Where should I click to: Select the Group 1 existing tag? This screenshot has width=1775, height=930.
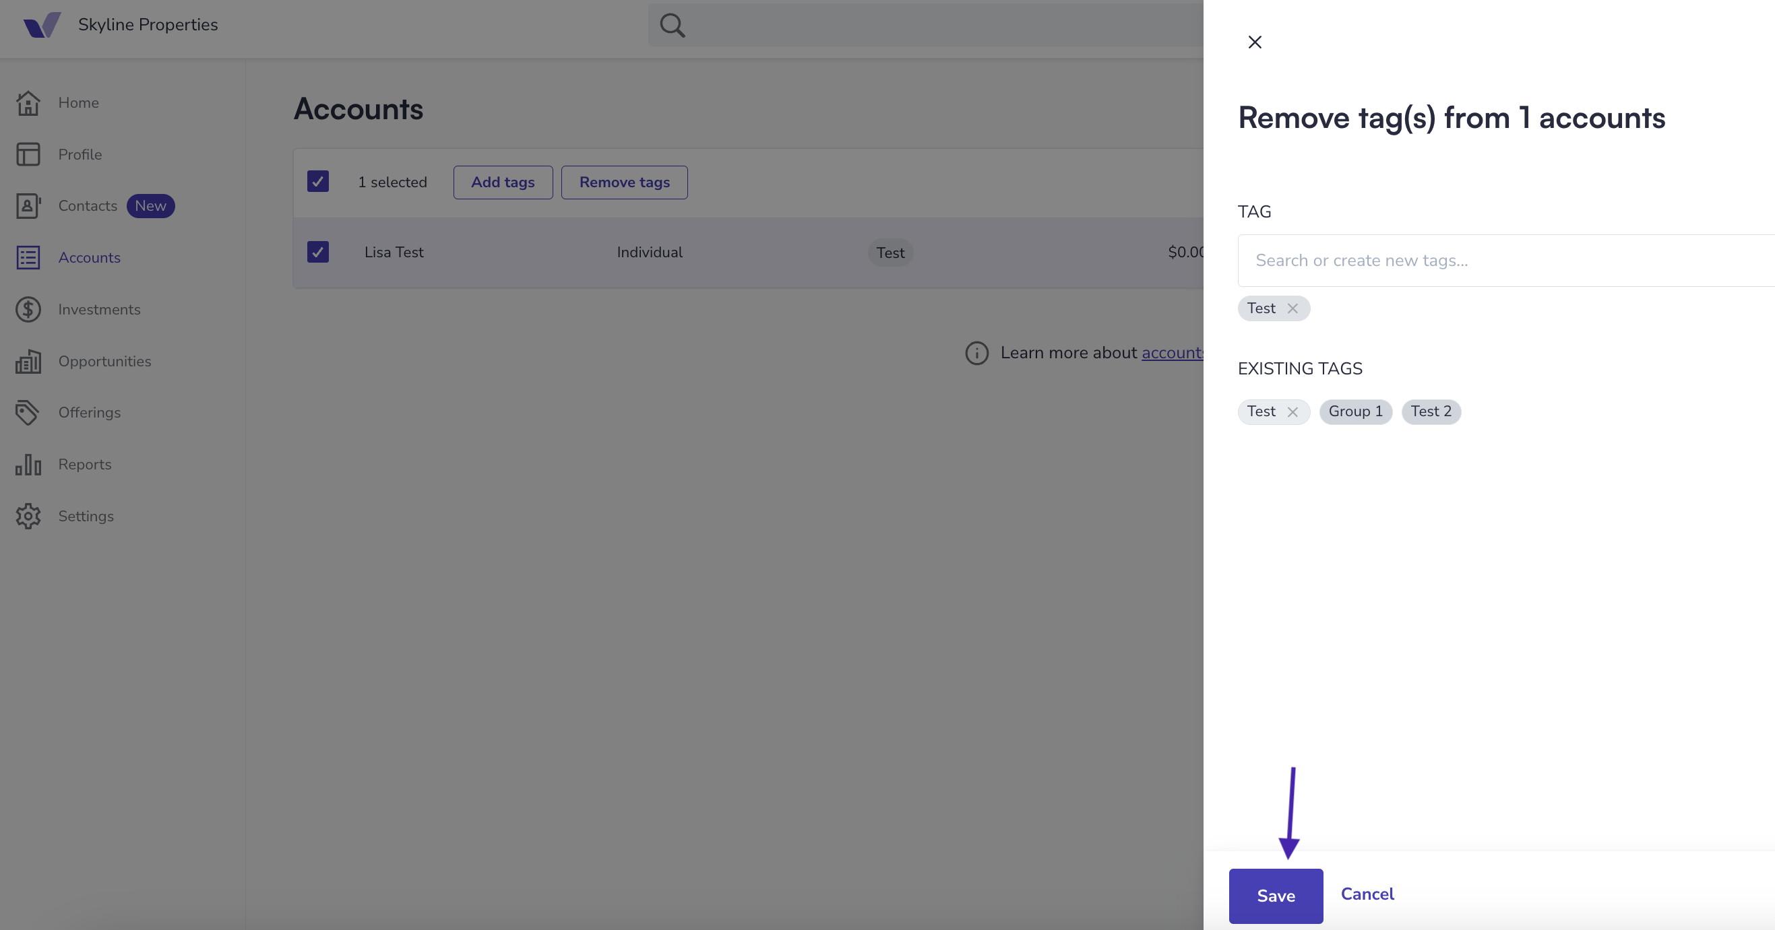point(1355,411)
